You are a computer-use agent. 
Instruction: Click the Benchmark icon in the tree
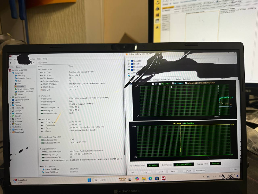tap(14, 132)
